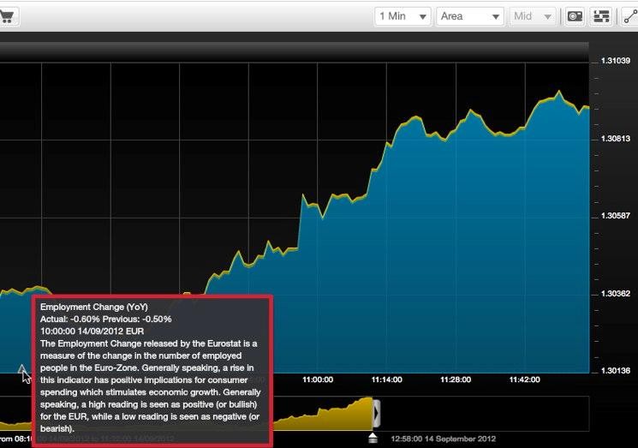The image size is (638, 448).
Task: Open the Area chart type dropdown
Action: tap(470, 16)
